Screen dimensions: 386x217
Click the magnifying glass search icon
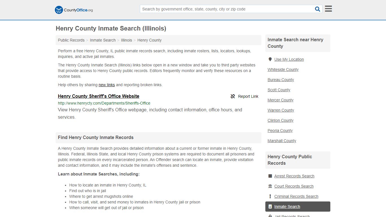click(x=318, y=9)
